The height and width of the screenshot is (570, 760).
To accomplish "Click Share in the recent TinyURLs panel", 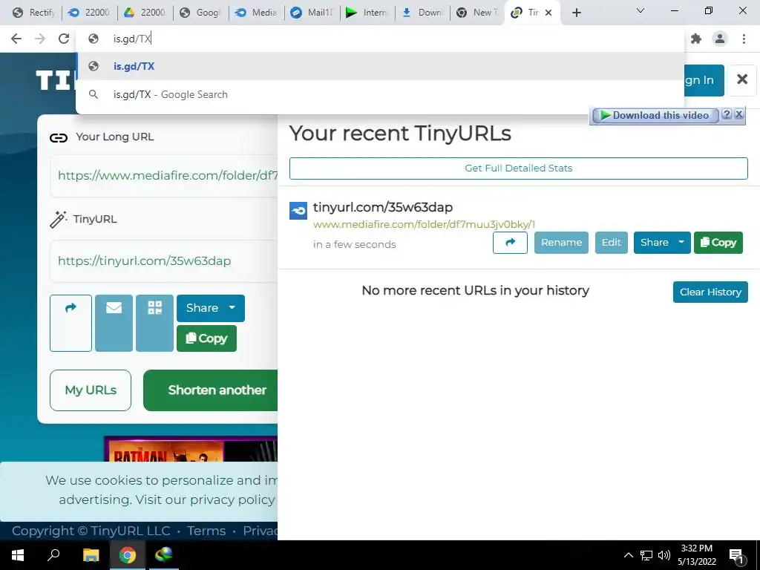I will coord(654,243).
